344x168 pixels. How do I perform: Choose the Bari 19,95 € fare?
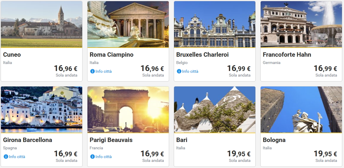[x=239, y=154]
